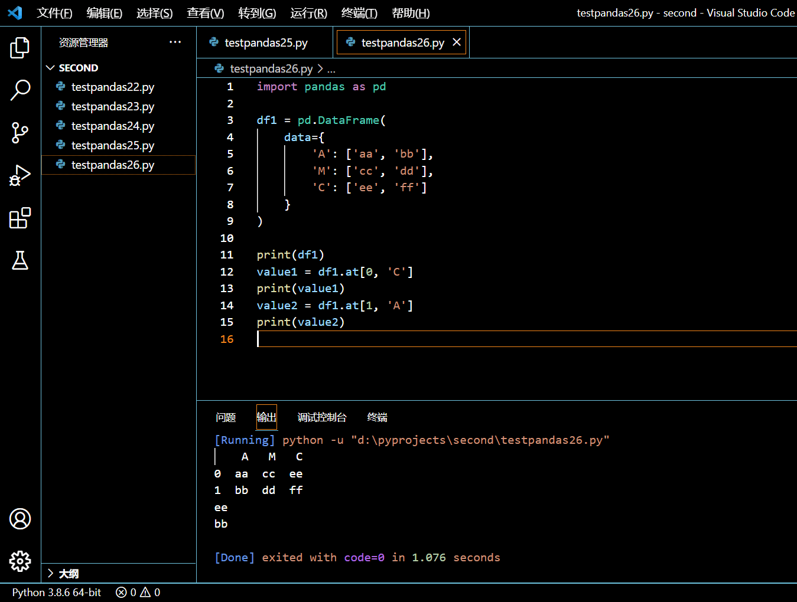Open the 转到(G) menu

[x=257, y=13]
